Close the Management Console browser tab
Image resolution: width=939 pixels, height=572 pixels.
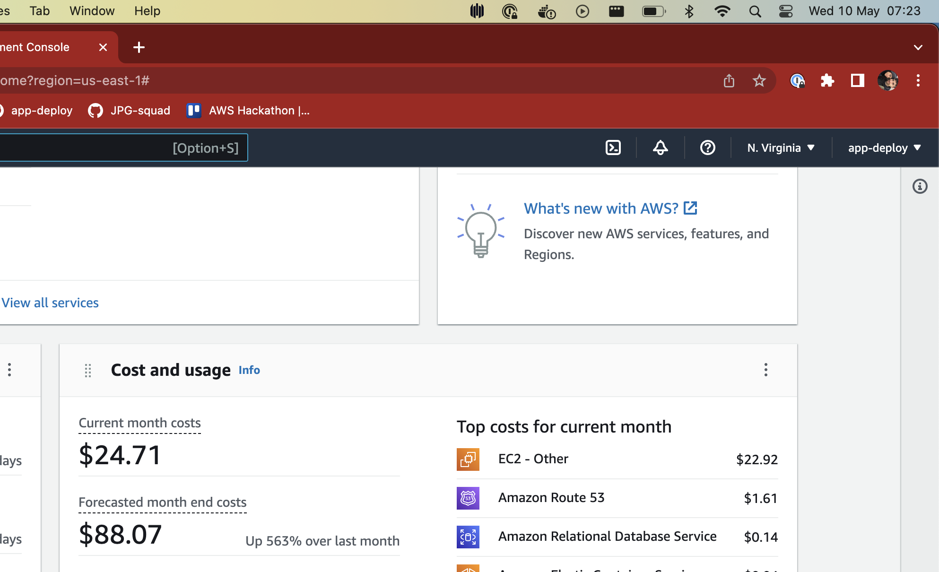pos(103,47)
